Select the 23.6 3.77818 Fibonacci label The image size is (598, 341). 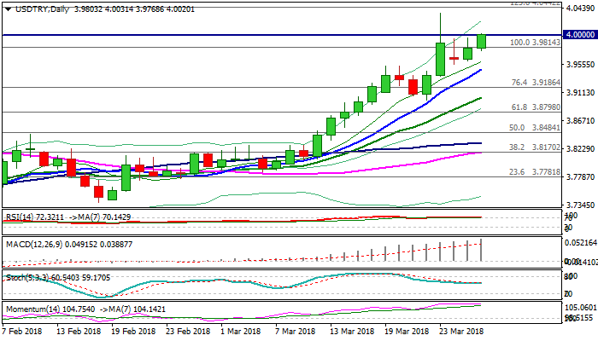[x=535, y=172]
